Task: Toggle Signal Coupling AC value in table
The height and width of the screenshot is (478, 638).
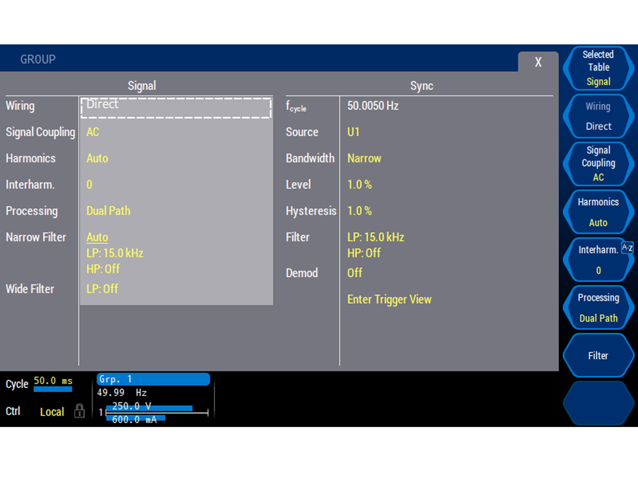Action: pos(93,132)
